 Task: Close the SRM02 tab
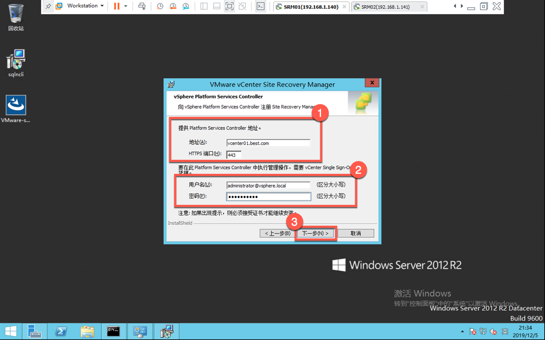coord(422,7)
